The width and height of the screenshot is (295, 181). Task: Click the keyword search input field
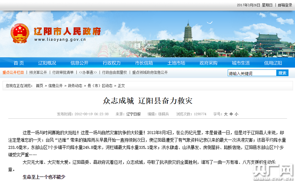point(252,73)
